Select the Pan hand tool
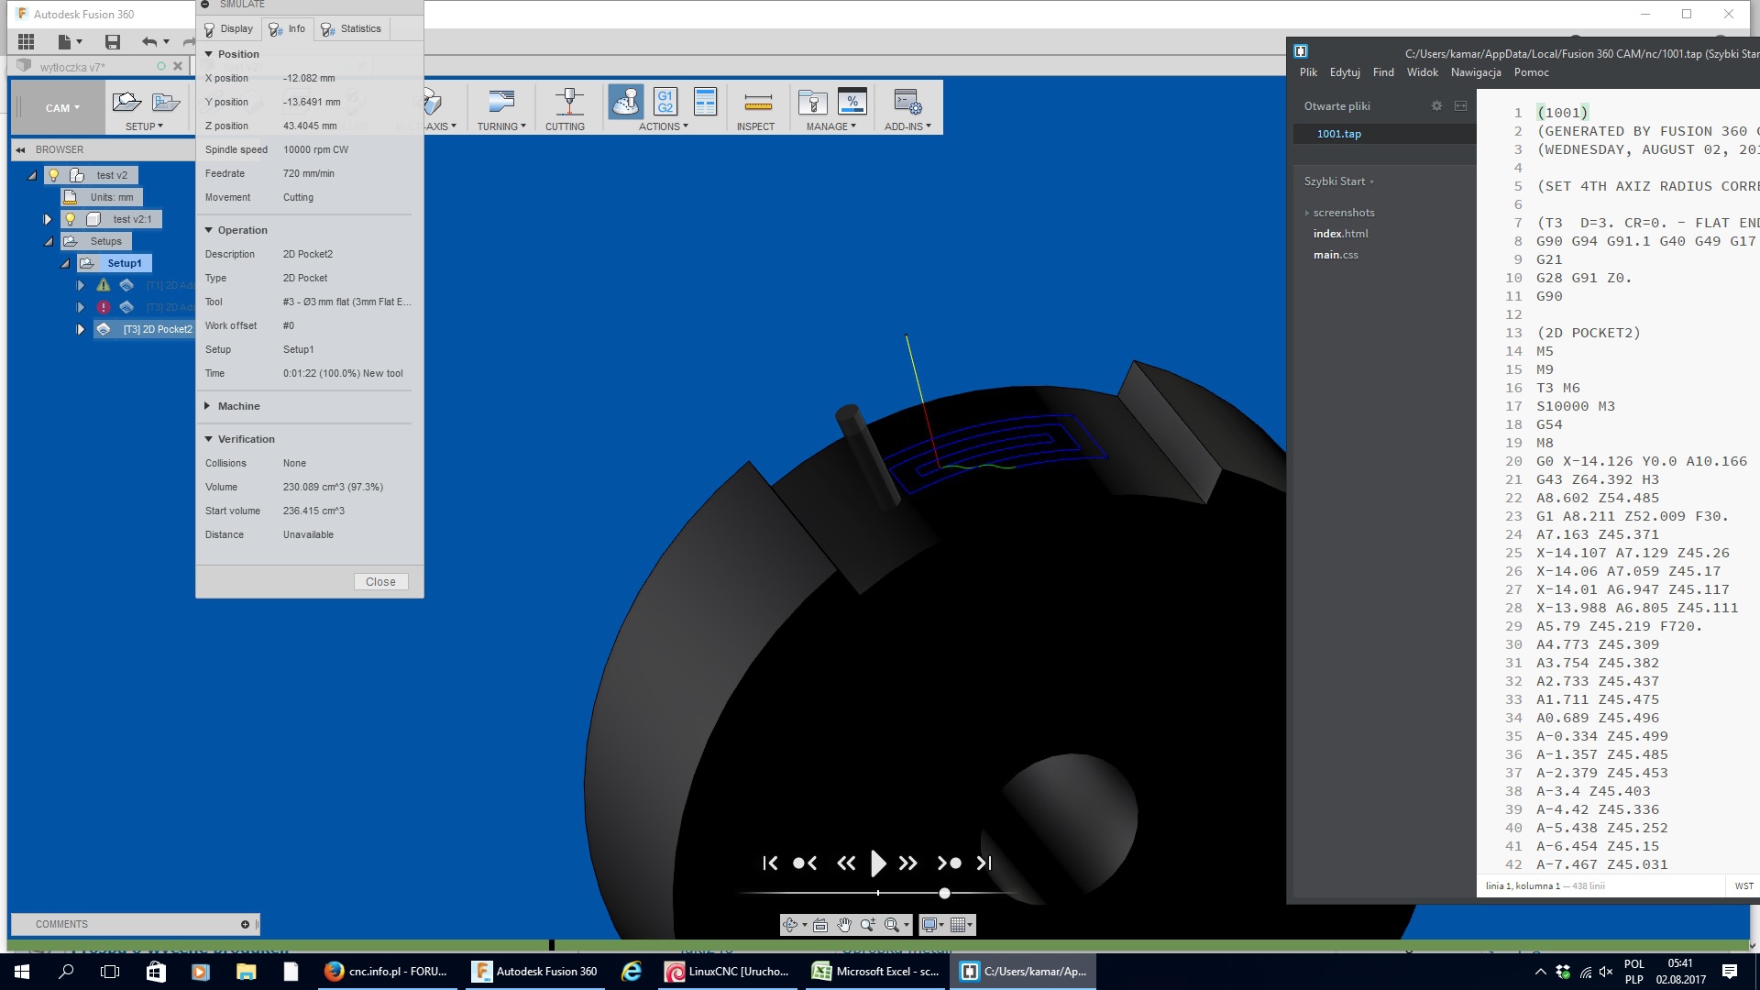The height and width of the screenshot is (990, 1760). pyautogui.click(x=844, y=925)
